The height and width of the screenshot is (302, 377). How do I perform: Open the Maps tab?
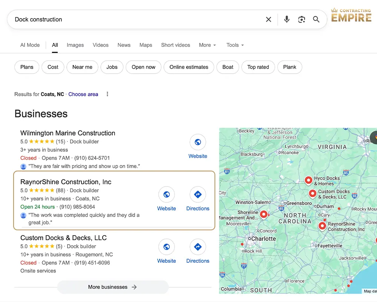tap(146, 45)
